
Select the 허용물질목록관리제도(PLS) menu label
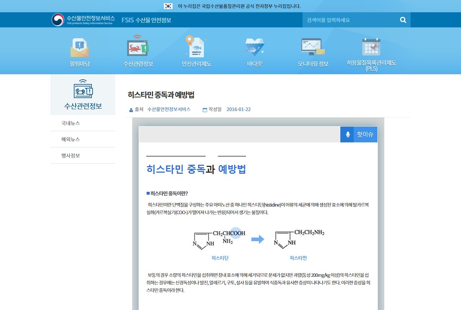371,65
